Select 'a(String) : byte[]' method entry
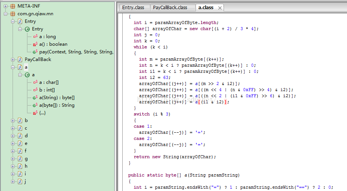 (x=57, y=98)
